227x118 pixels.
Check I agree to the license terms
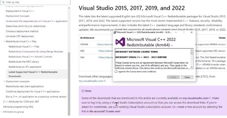[x=116, y=71]
